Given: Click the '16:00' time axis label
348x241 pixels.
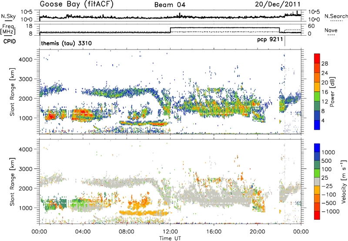Looking at the screenshot, I should tap(214, 232).
